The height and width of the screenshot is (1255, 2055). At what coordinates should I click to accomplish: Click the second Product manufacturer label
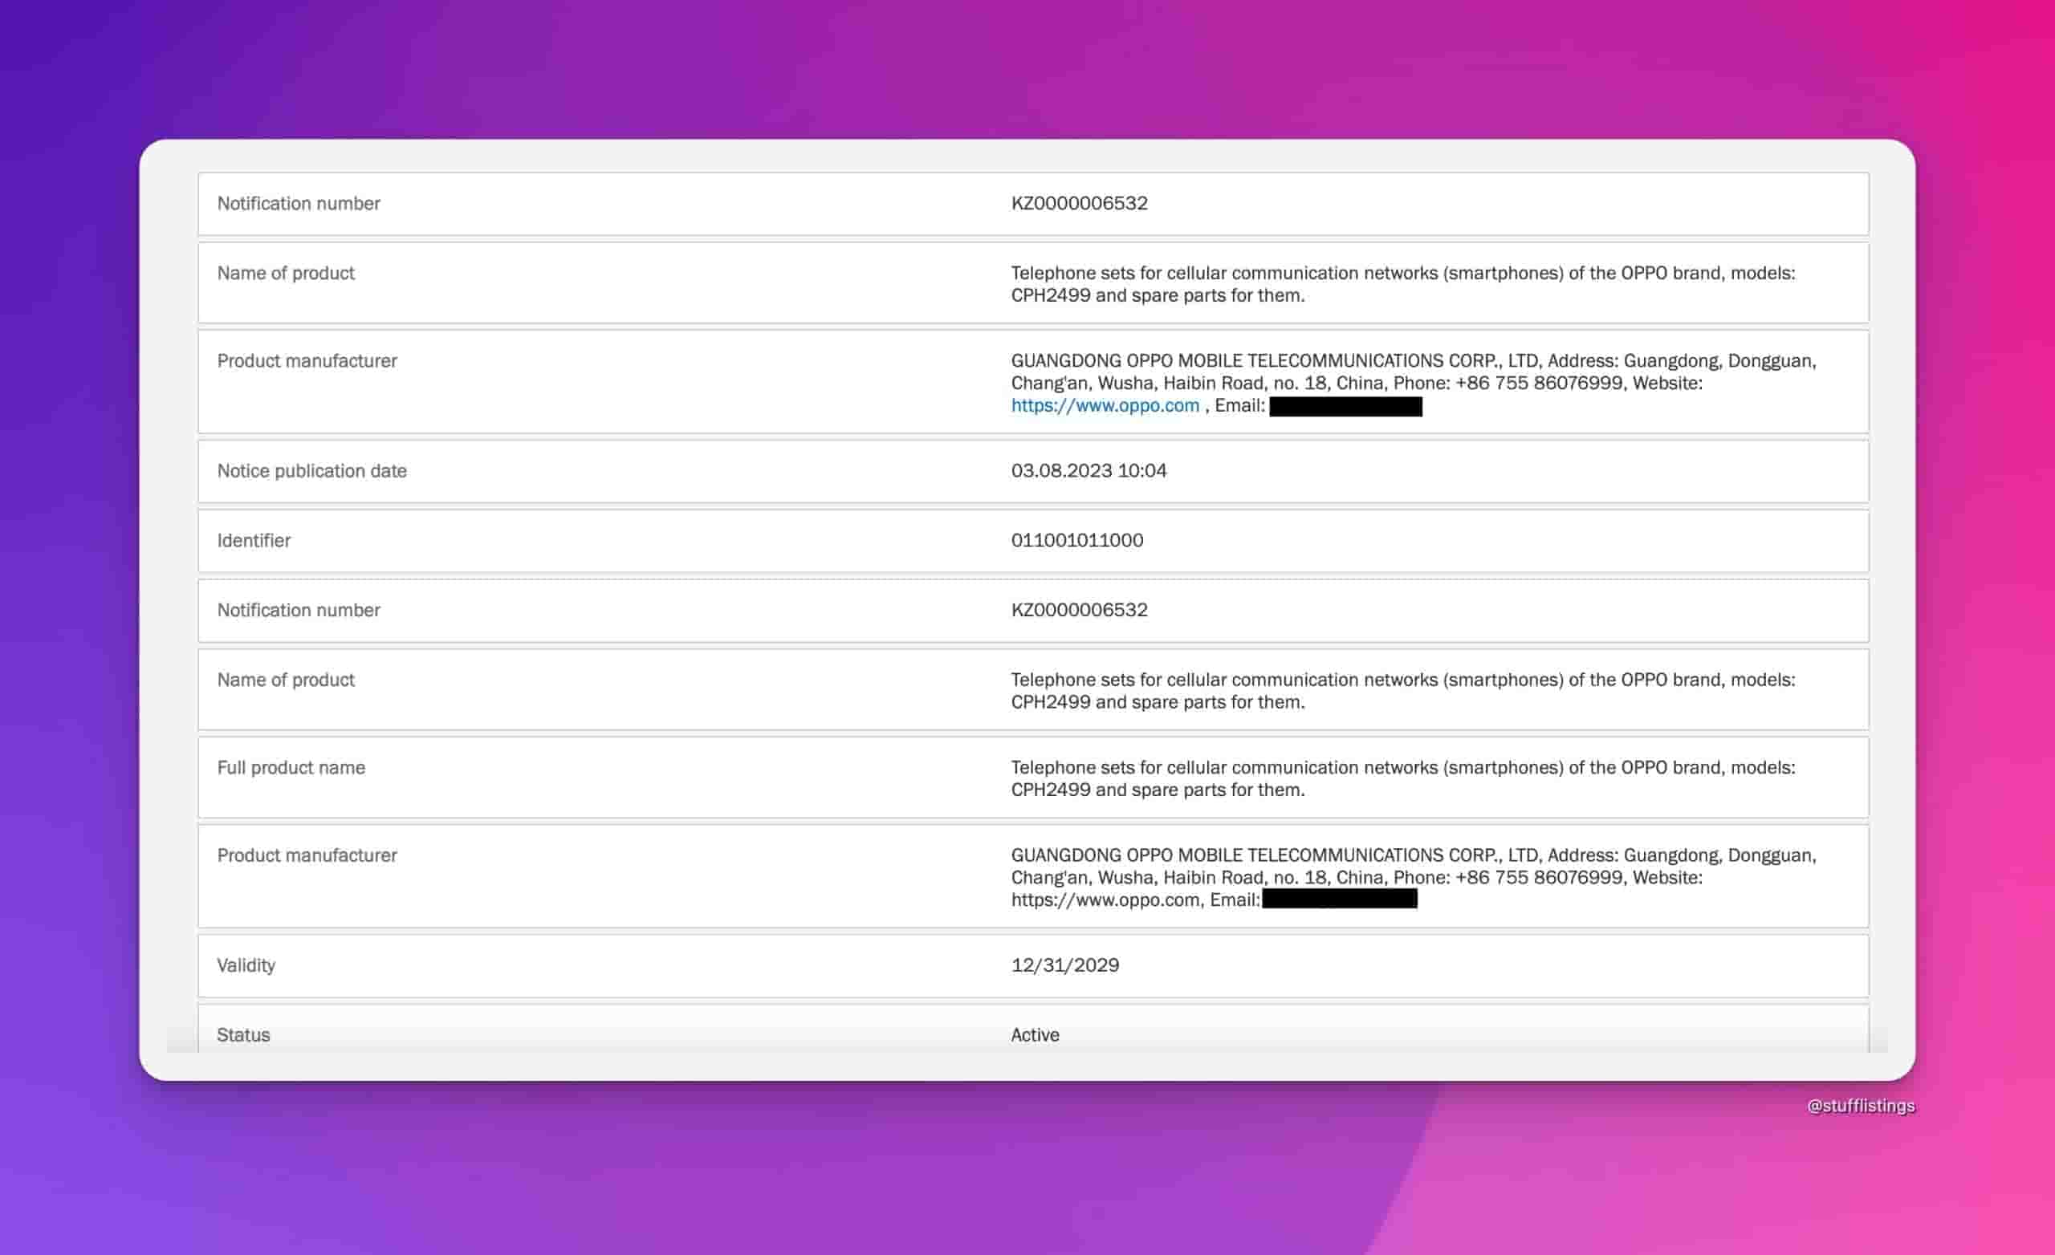point(306,855)
